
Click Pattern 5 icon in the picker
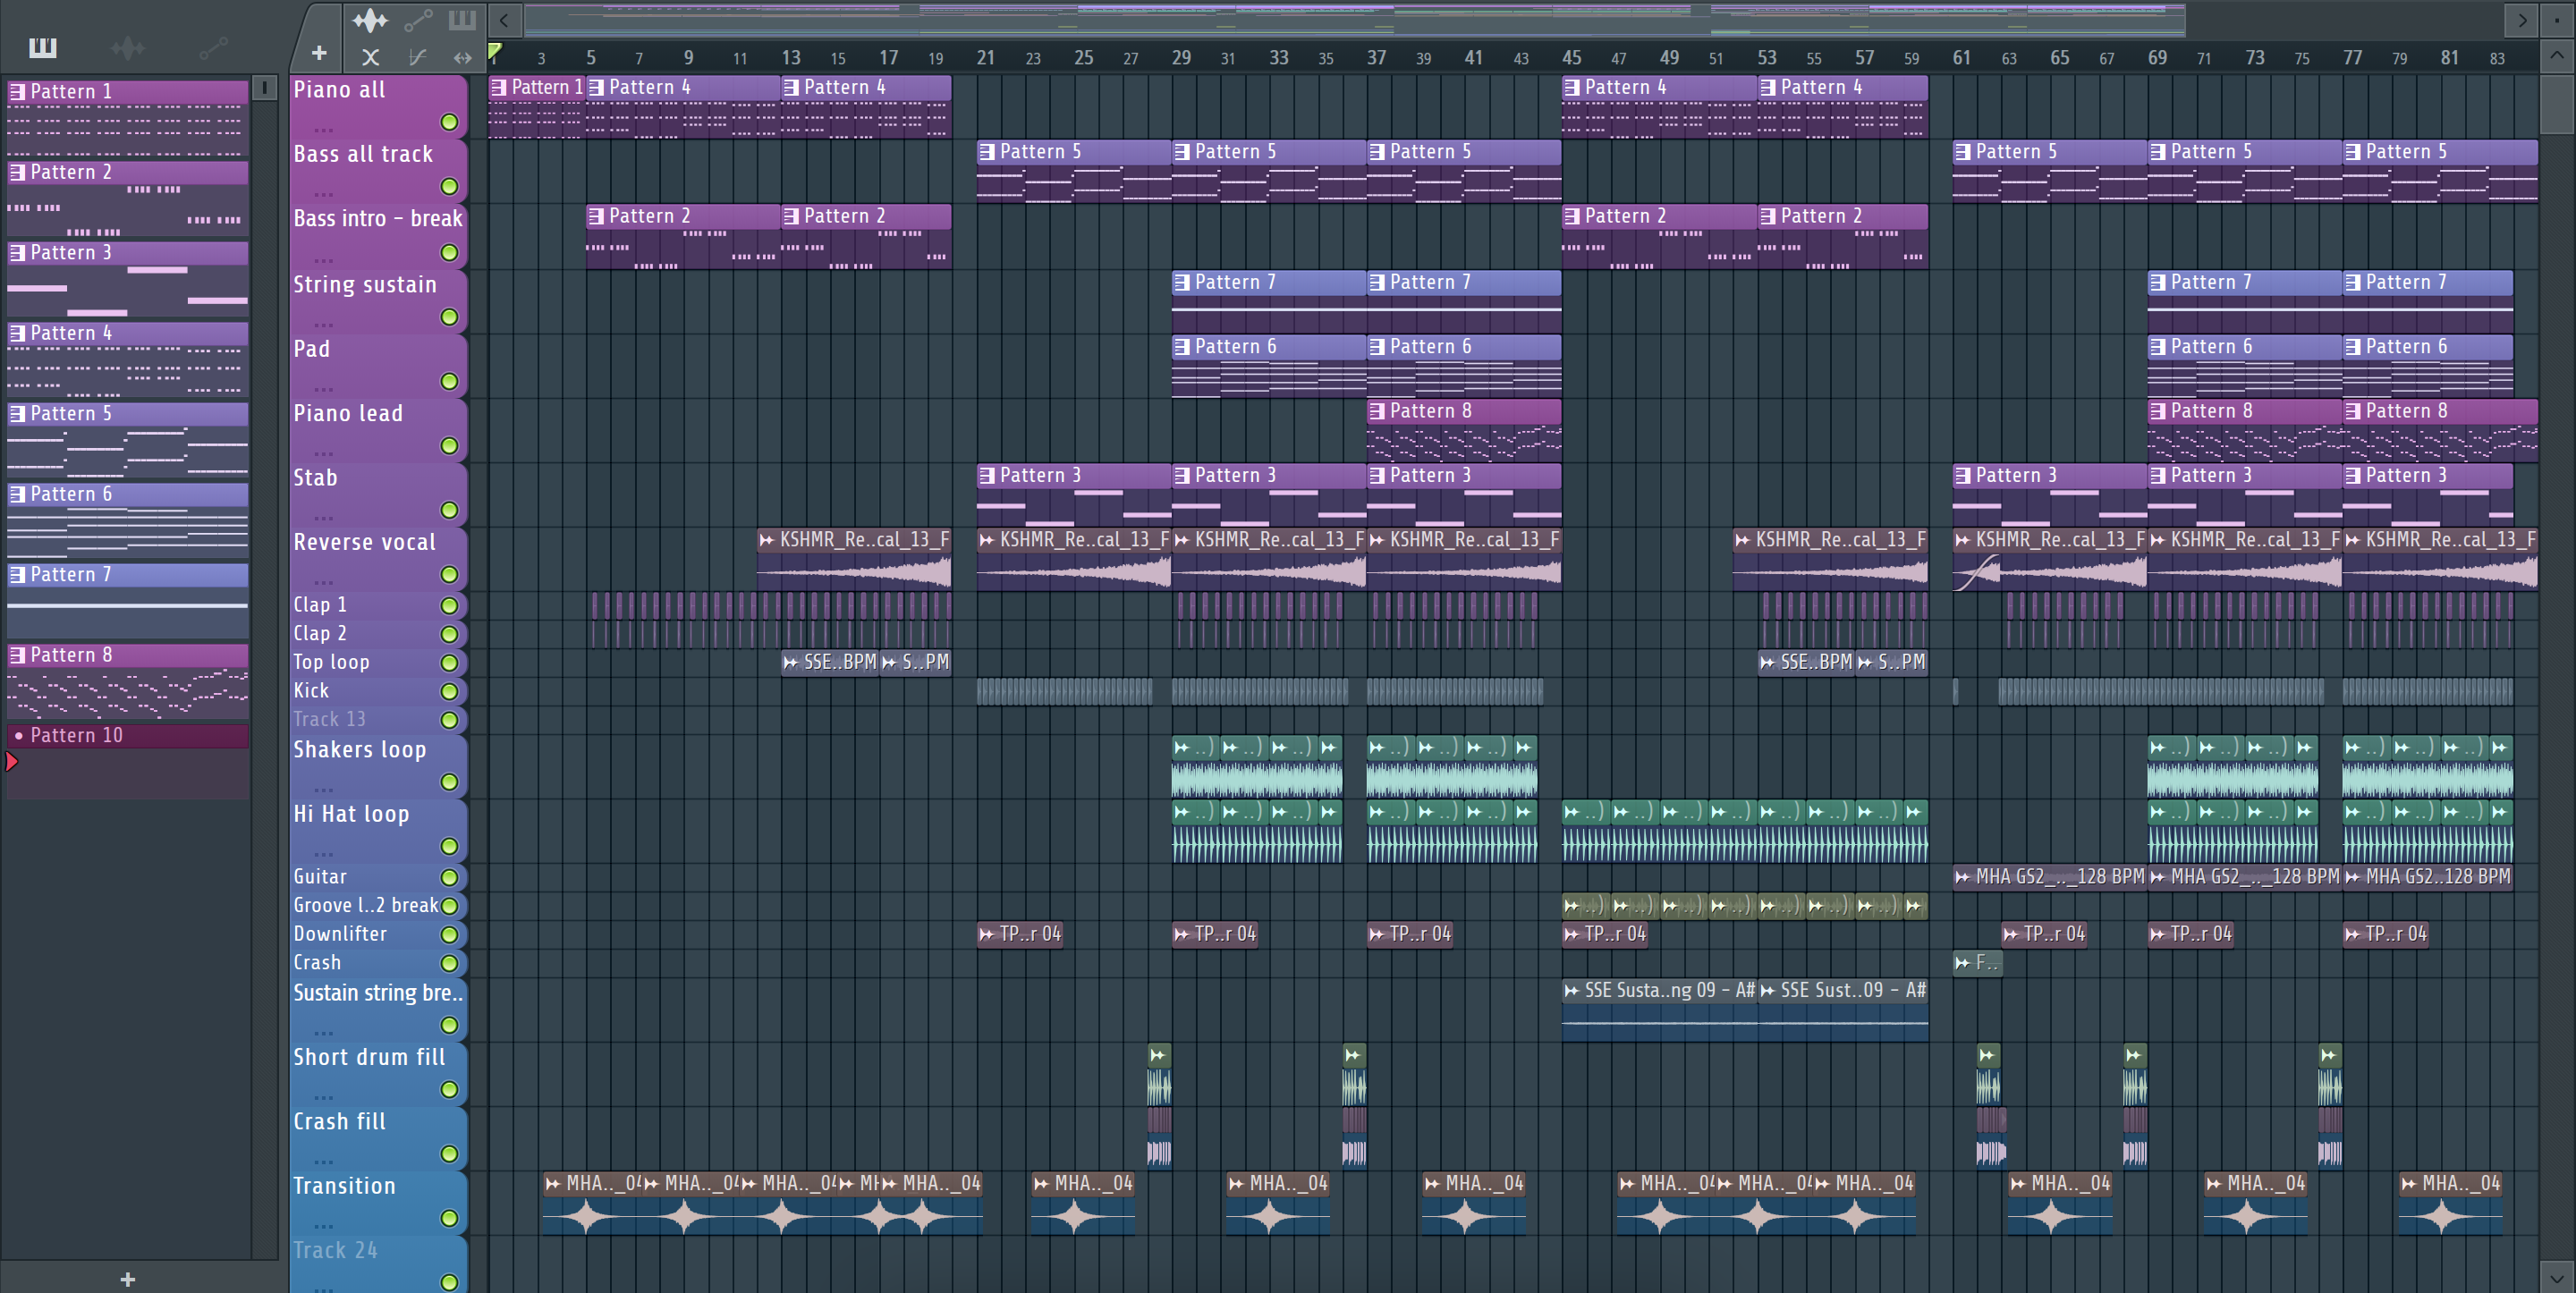17,413
